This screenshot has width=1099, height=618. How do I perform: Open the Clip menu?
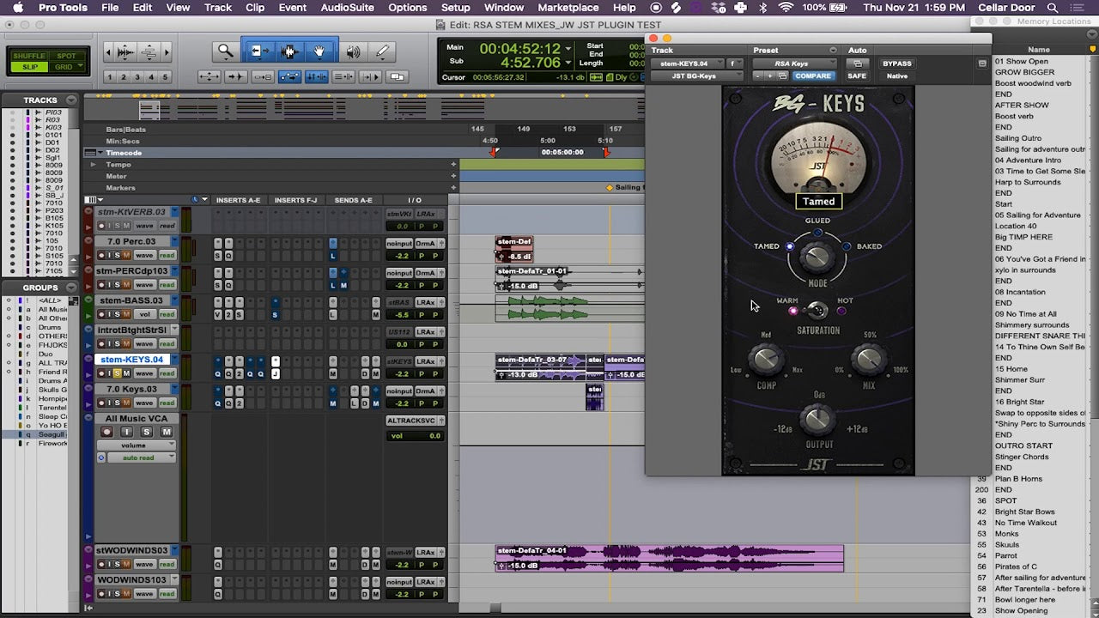255,8
